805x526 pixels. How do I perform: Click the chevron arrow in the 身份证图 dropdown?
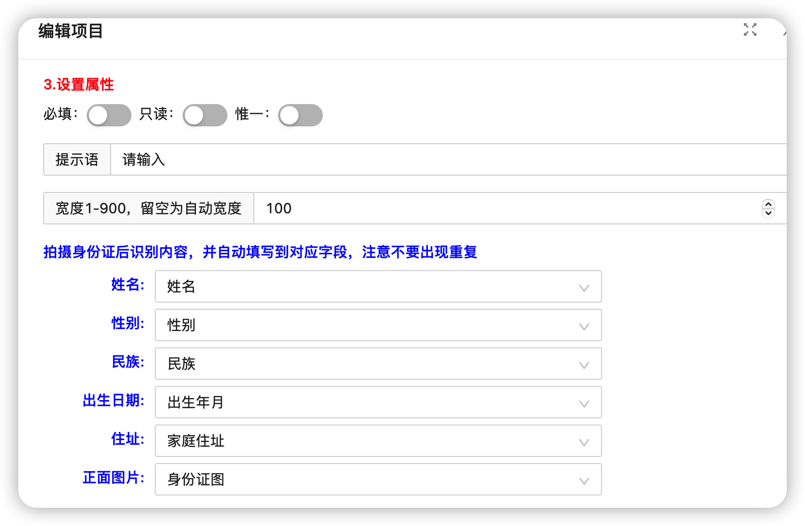pos(584,481)
